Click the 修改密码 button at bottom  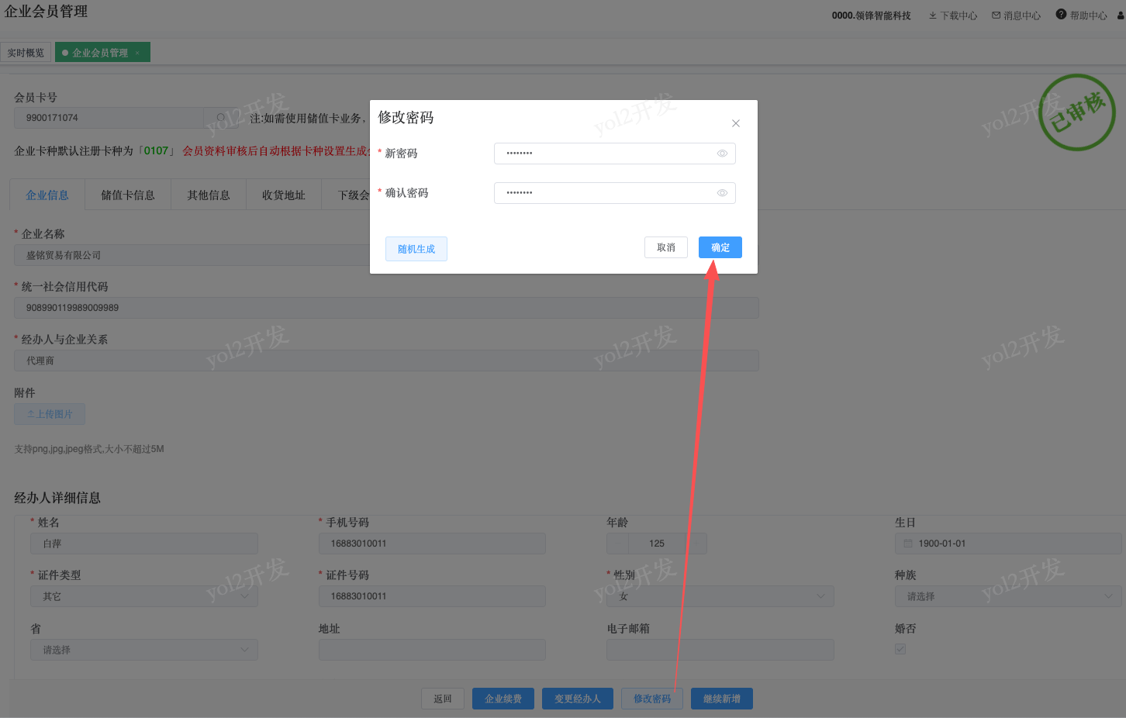coord(652,699)
